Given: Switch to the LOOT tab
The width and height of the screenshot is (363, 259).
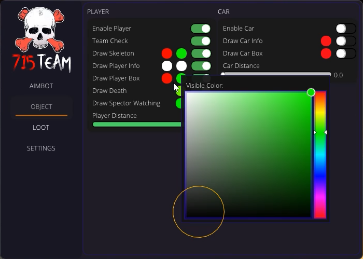Looking at the screenshot, I should tap(41, 128).
